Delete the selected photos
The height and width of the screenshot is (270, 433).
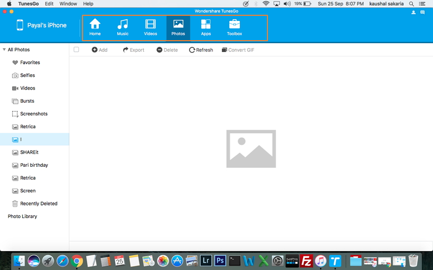coord(167,50)
